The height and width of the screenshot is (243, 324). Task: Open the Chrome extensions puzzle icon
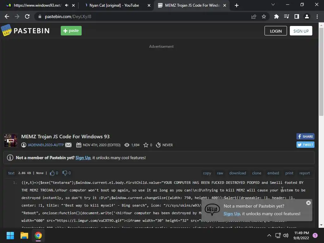[276, 16]
